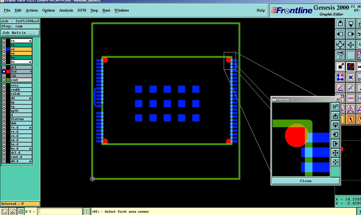Screen dimensions: 361x215
Task: Select layer name 'ldi' in layer list
Action: (x=21, y=76)
